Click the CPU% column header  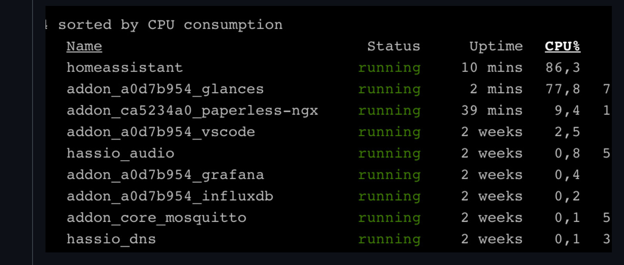point(562,46)
